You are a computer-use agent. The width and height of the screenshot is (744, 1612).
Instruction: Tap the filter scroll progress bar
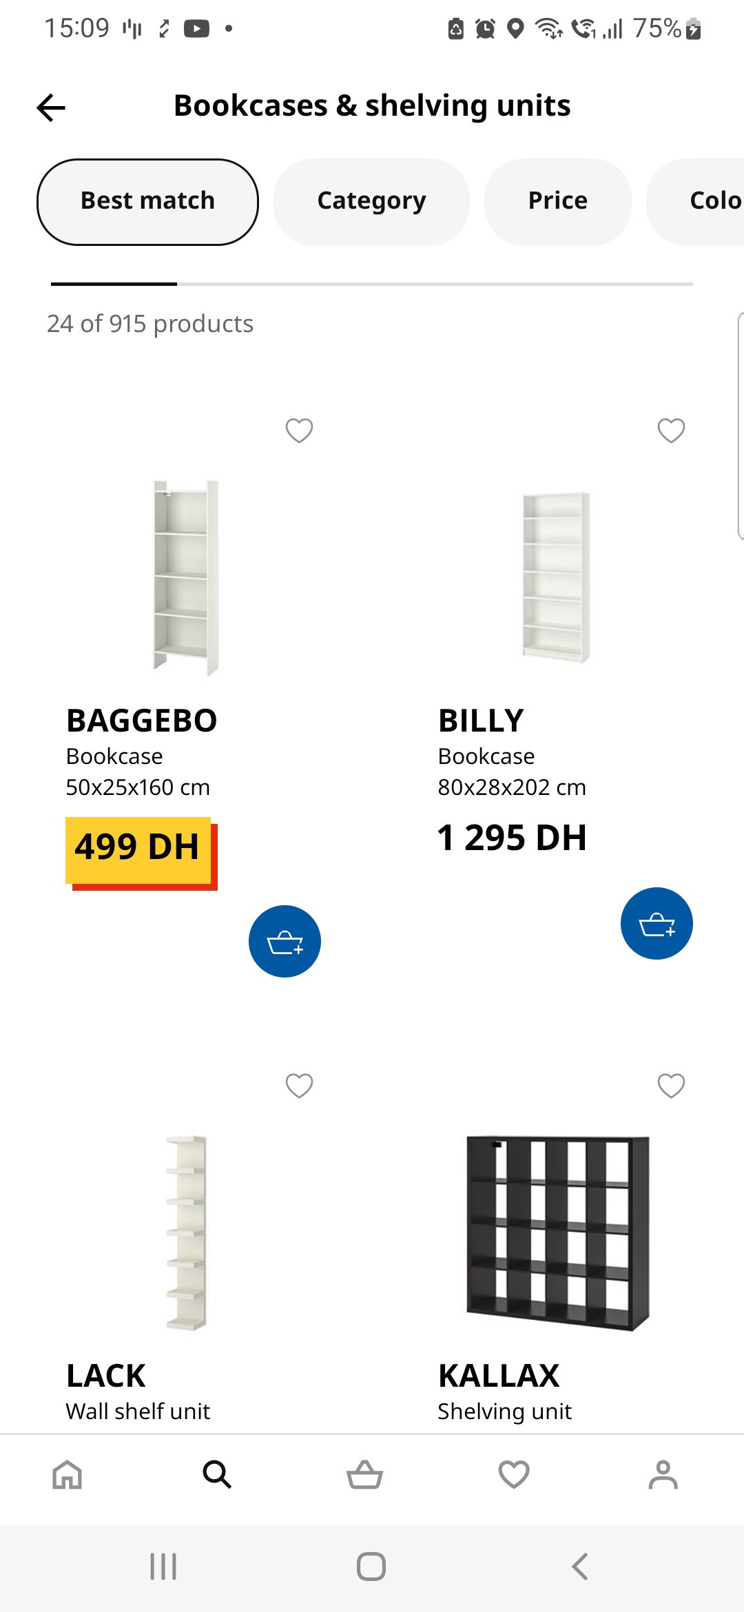pos(372,284)
